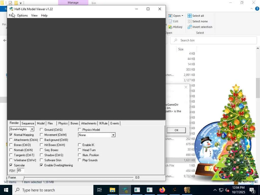Click OK in the background dialog
260x195 pixels.
pos(176,130)
